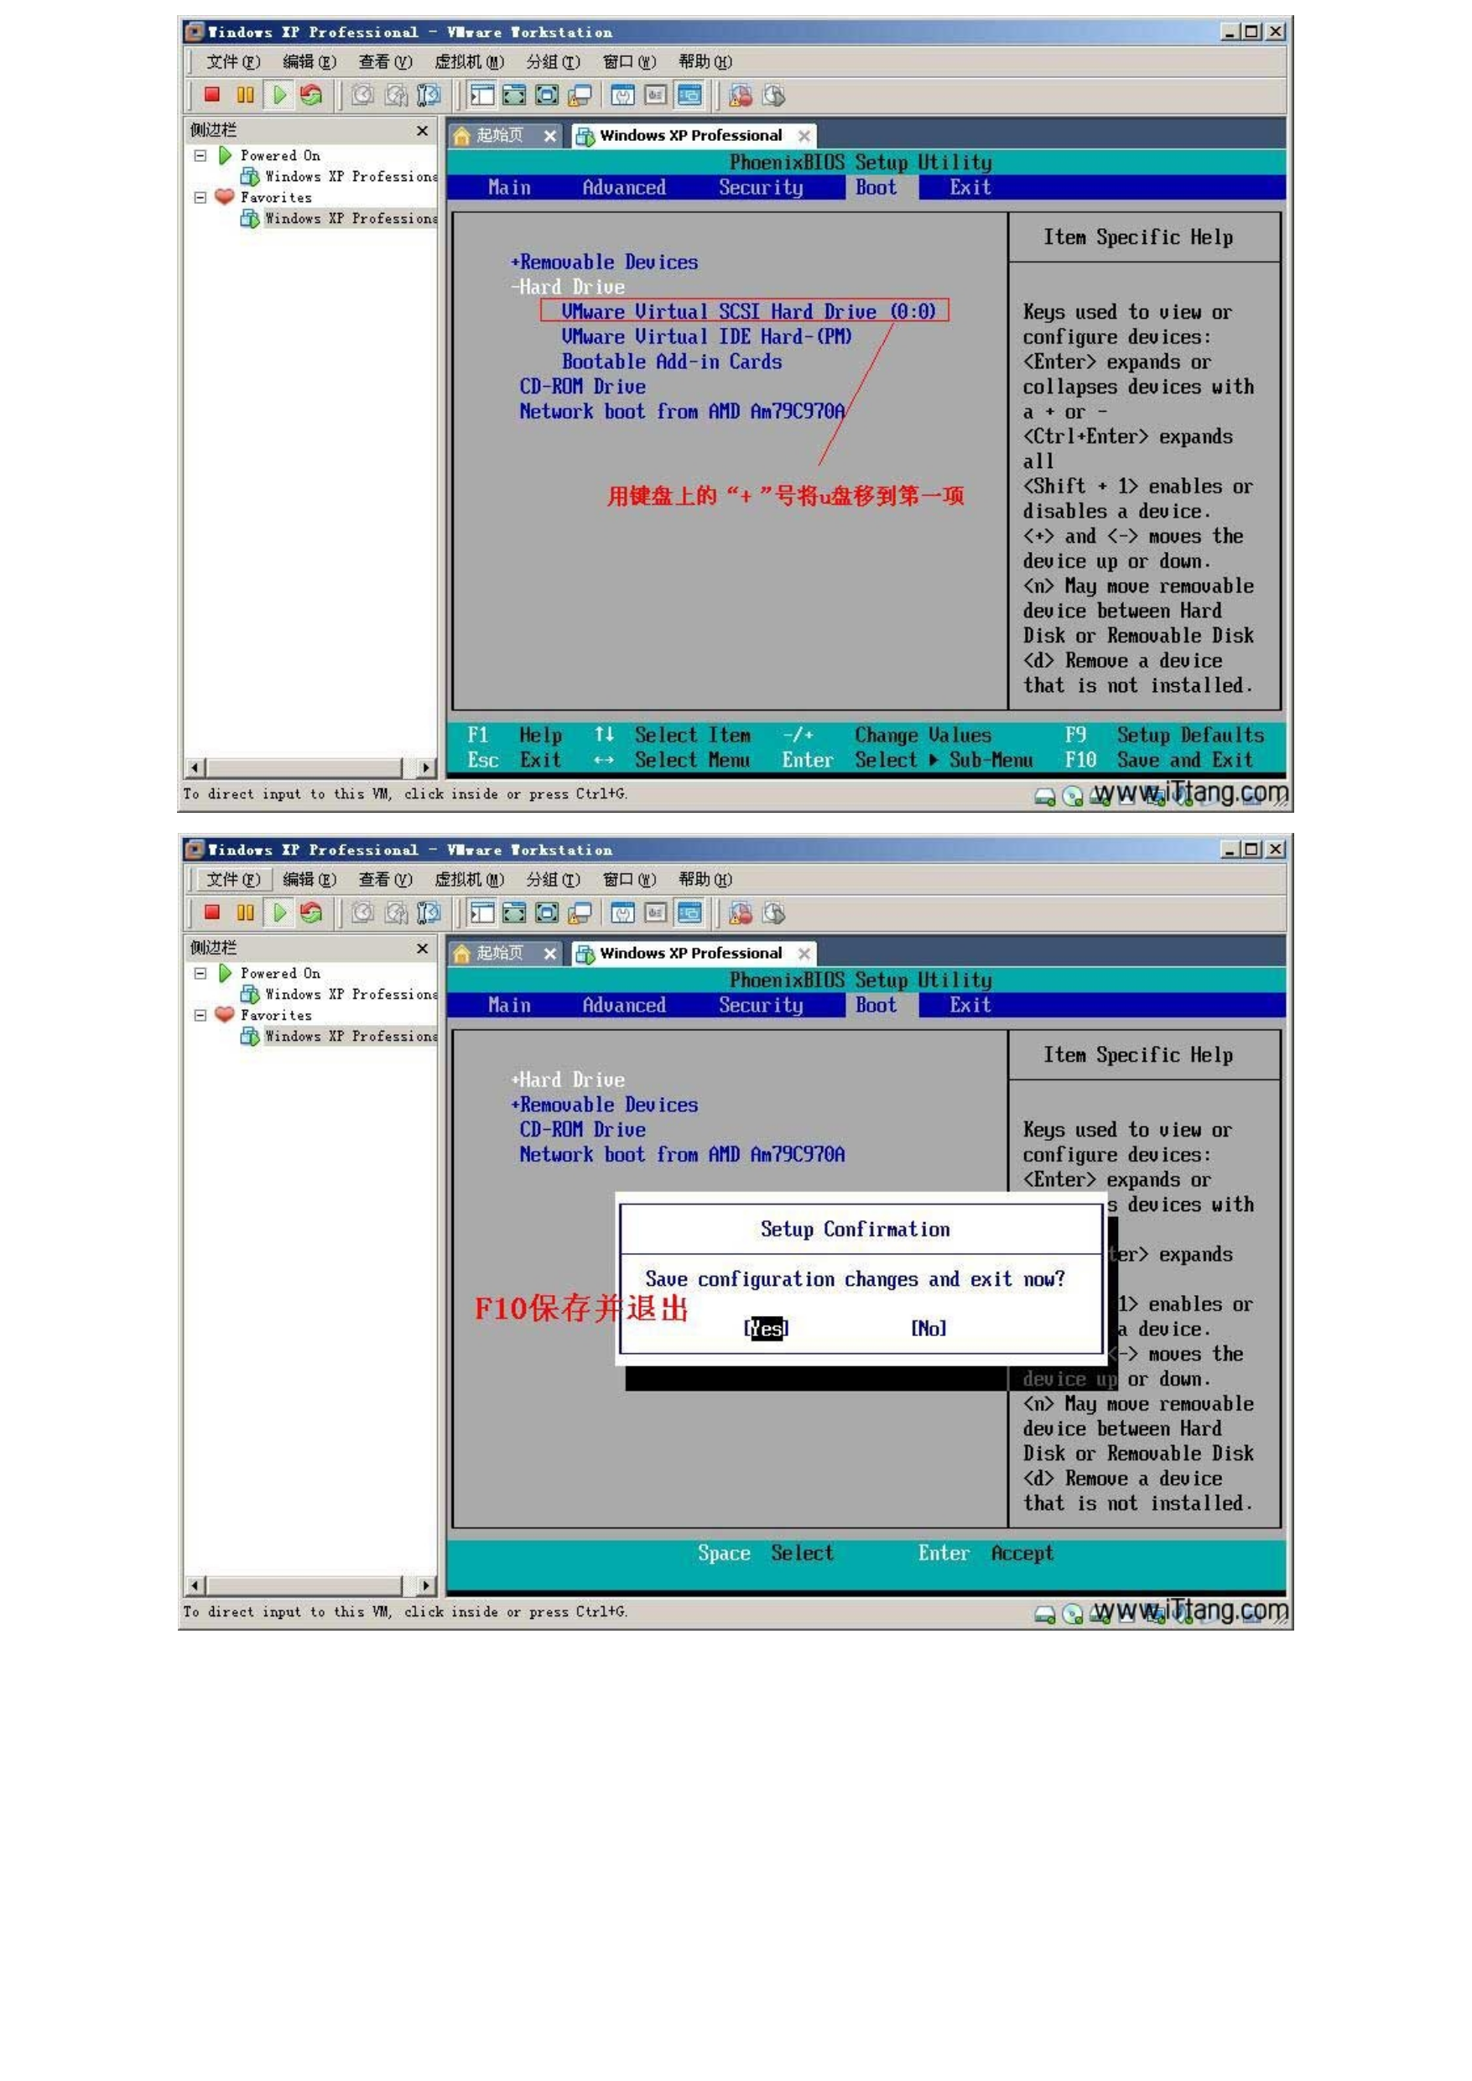Click right arrow of sidebar scrollbar, upper window
This screenshot has width=1472, height=2081.
pos(426,767)
